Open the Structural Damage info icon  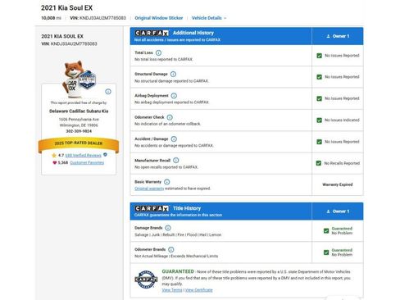[x=173, y=74]
